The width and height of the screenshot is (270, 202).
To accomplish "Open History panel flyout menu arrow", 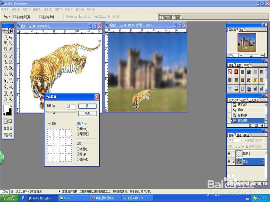I will (266, 100).
